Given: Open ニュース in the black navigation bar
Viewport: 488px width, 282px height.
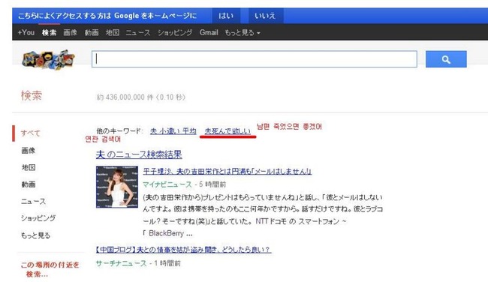Looking at the screenshot, I should [x=138, y=32].
